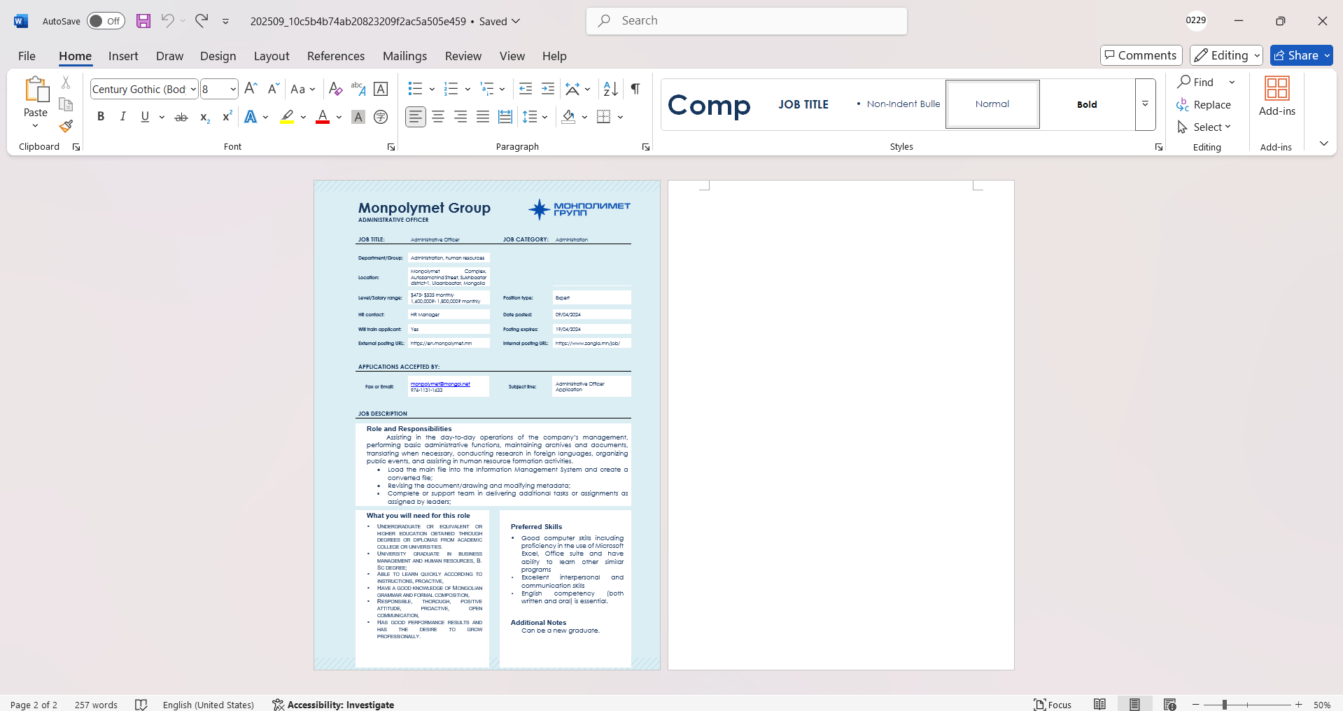This screenshot has width=1343, height=711.
Task: Expand numbering list options arrow
Action: click(x=467, y=89)
